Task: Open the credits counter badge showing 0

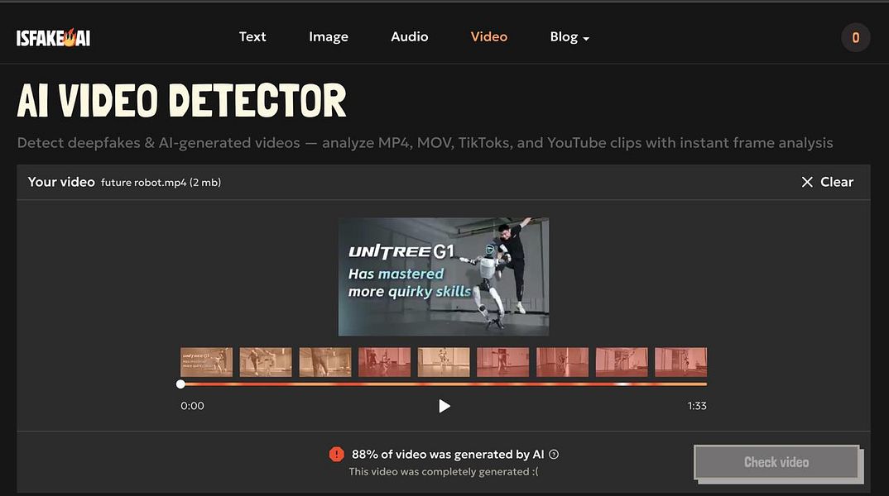Action: point(856,36)
